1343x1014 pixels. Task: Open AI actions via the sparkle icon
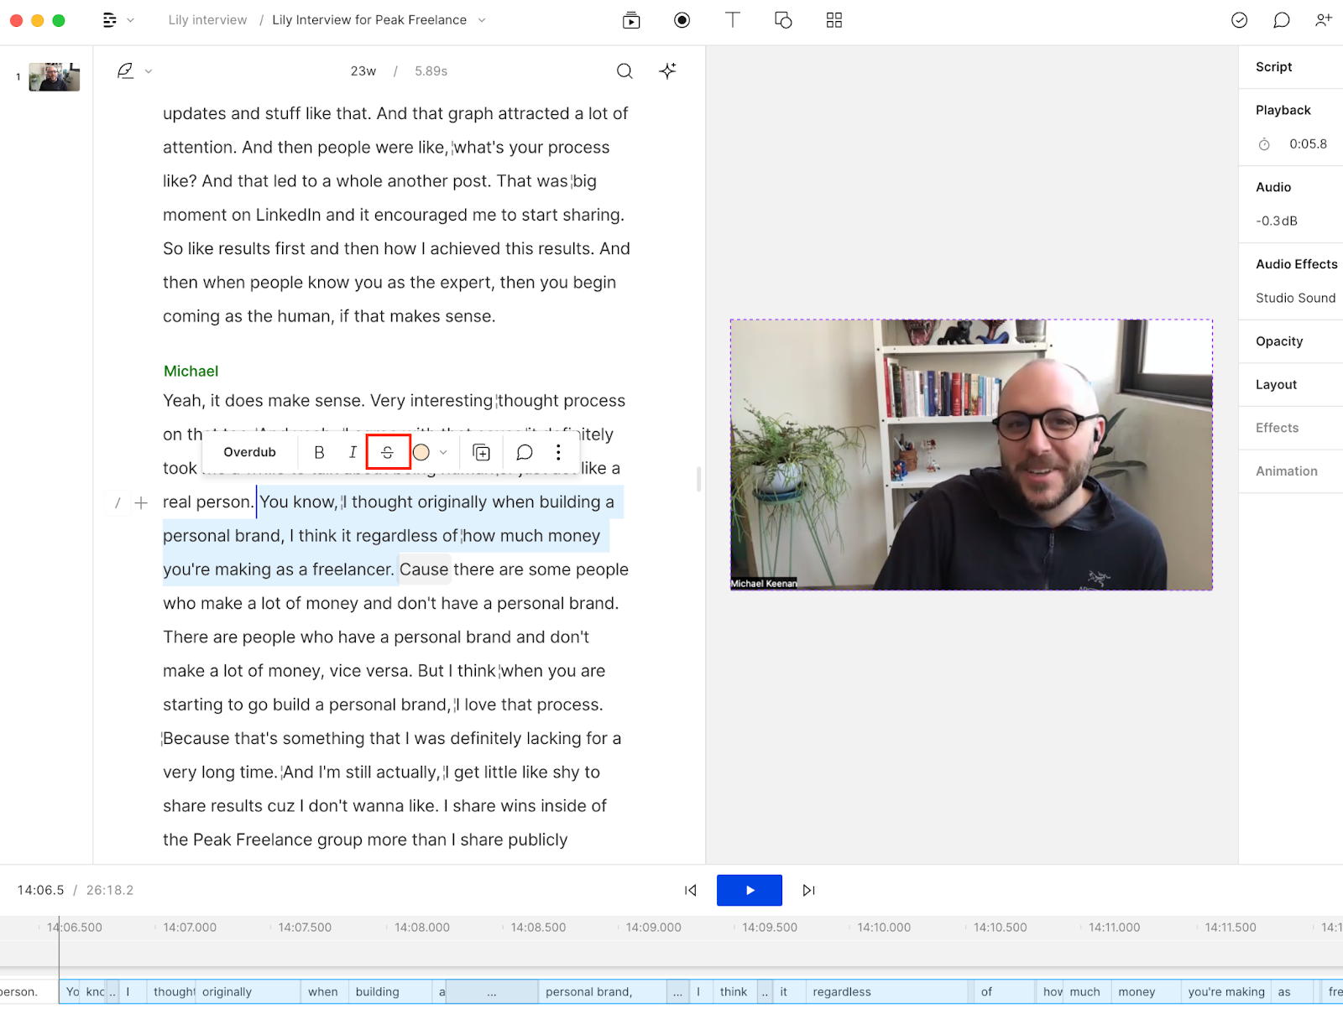point(667,71)
